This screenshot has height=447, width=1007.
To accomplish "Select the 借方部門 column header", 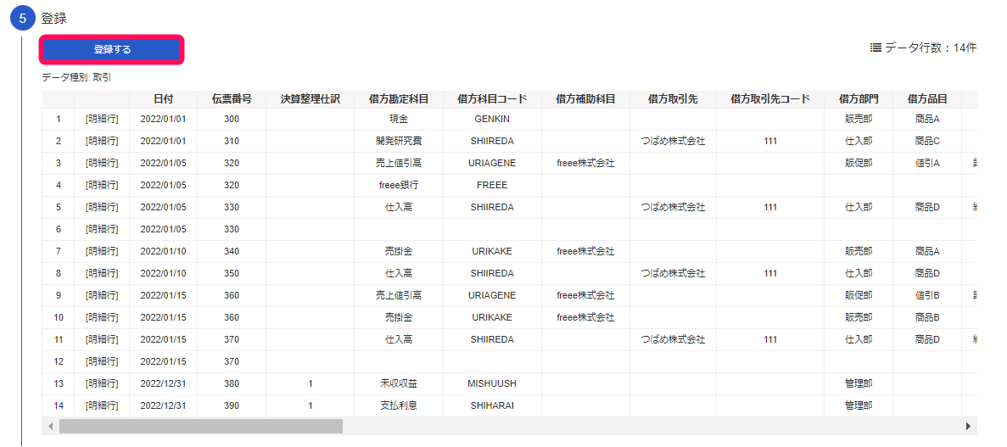I will (859, 99).
